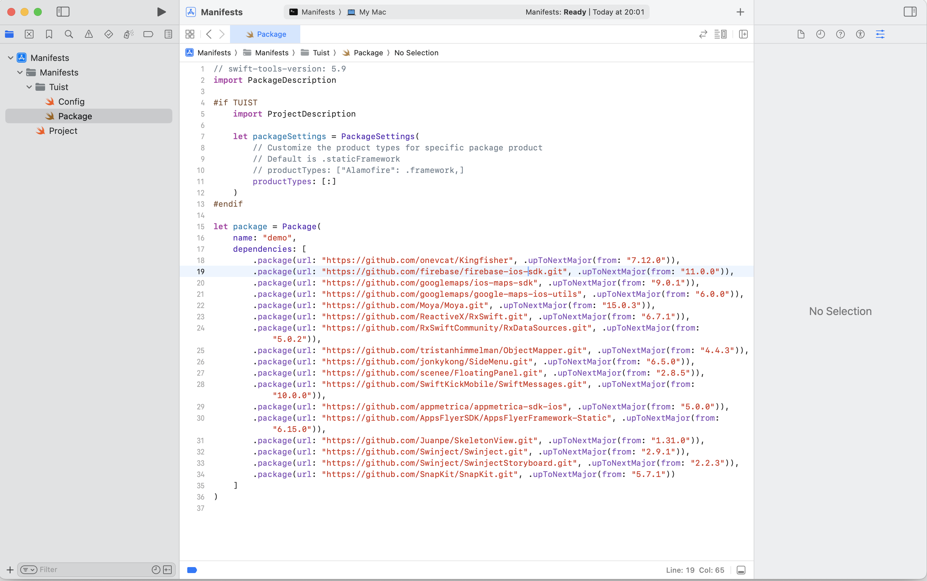Collapse the Manifests folder group
This screenshot has width=927, height=581.
coord(20,72)
